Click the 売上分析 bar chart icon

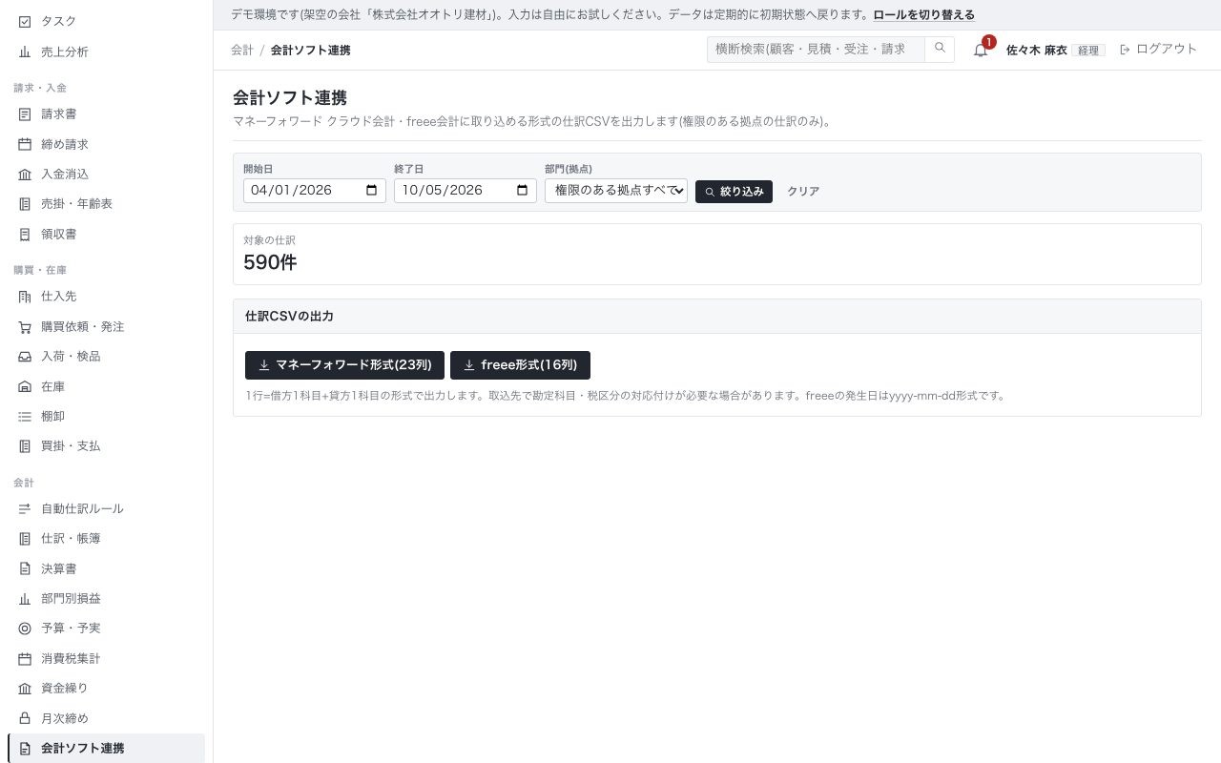(25, 52)
